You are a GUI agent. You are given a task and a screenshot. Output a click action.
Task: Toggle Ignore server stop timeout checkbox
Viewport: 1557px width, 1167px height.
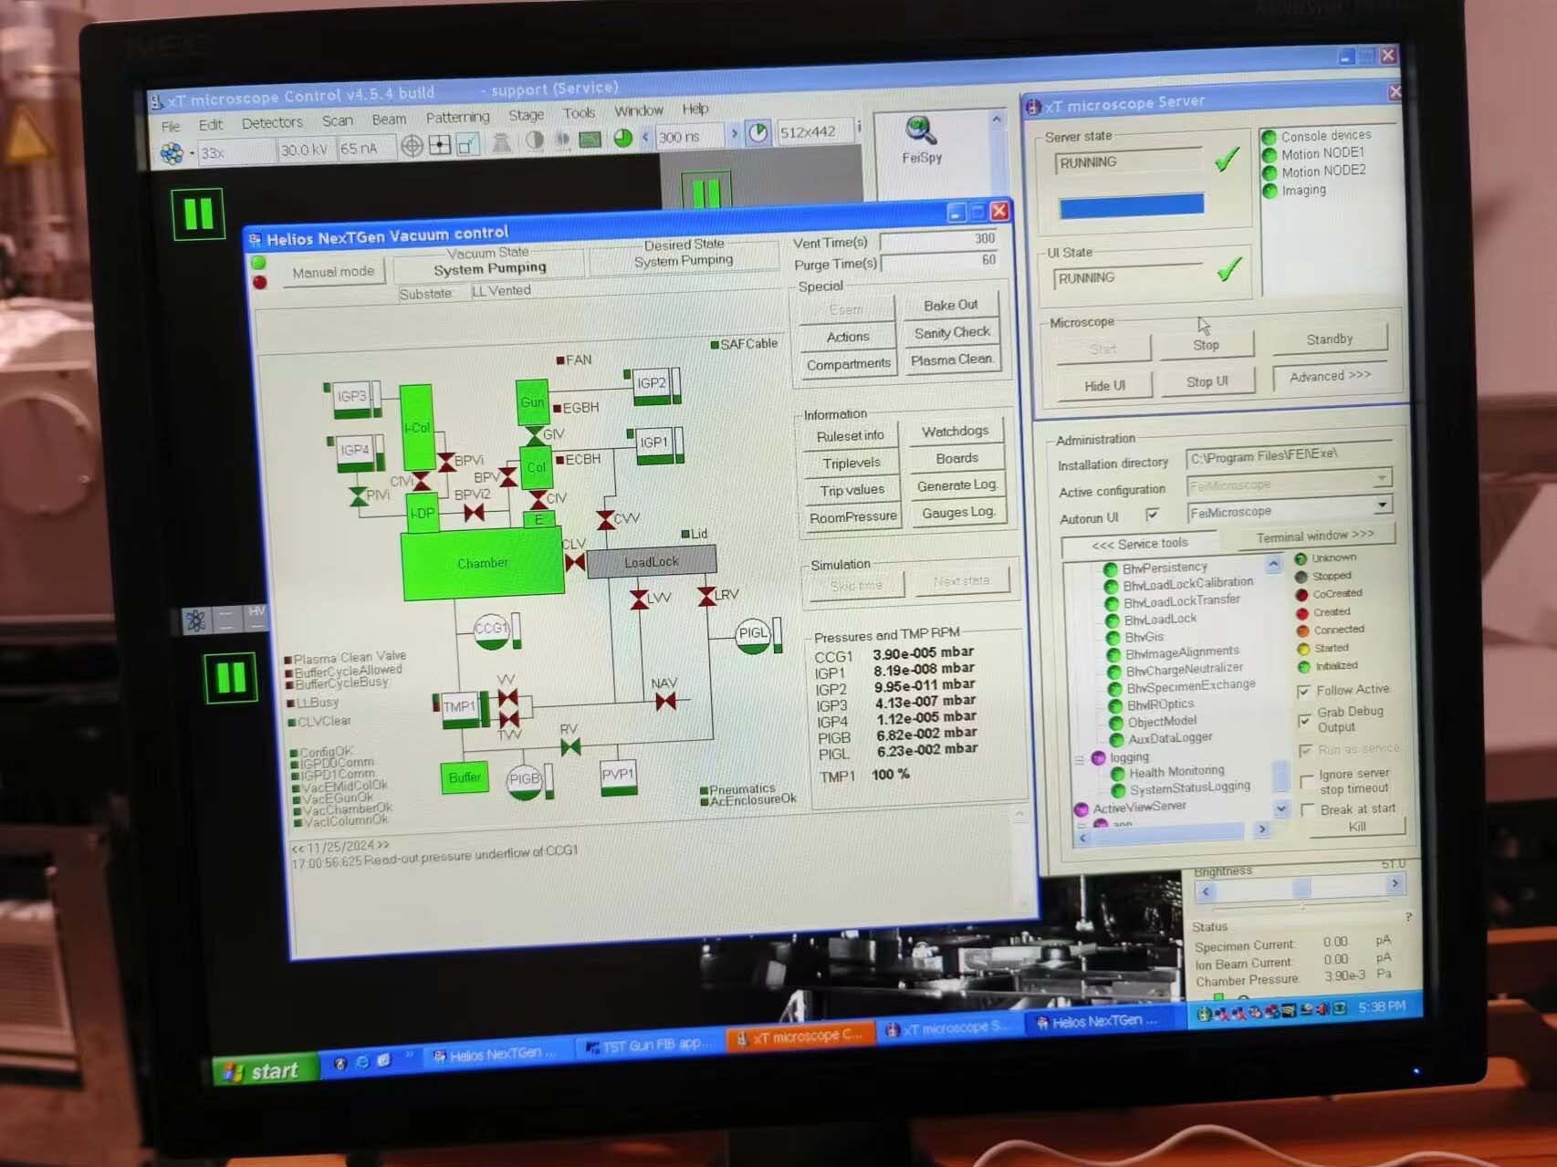[x=1307, y=782]
